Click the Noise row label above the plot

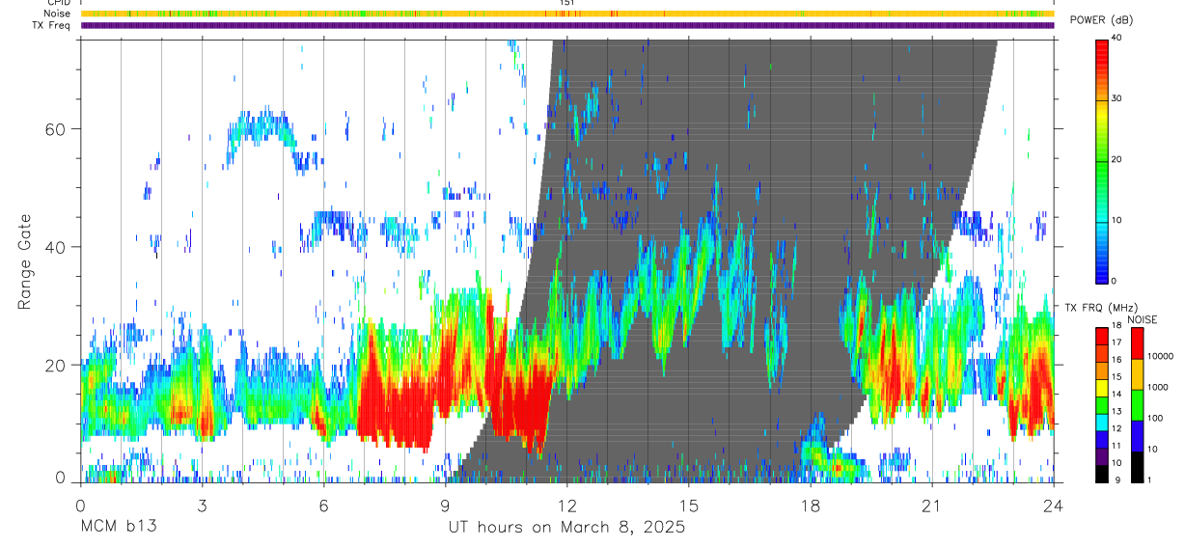(x=59, y=14)
